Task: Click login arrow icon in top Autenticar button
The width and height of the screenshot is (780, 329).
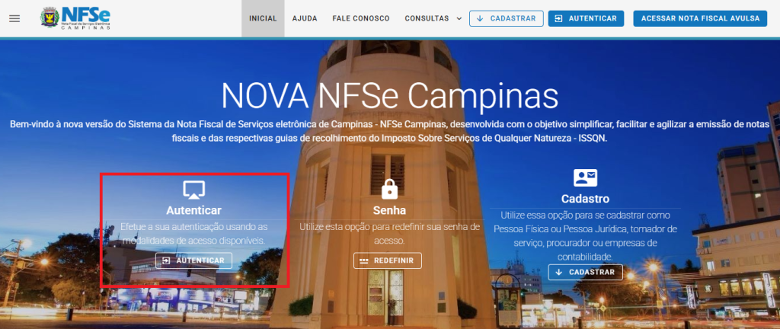Action: pos(558,18)
